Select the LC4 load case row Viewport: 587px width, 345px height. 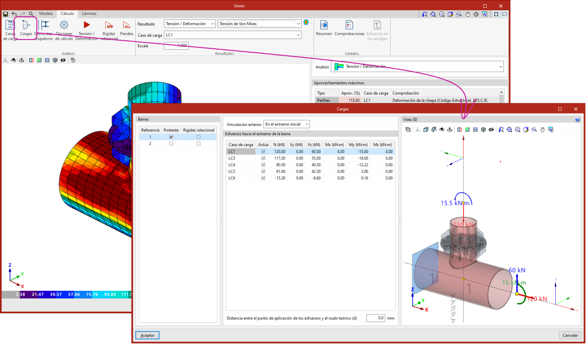(x=310, y=165)
